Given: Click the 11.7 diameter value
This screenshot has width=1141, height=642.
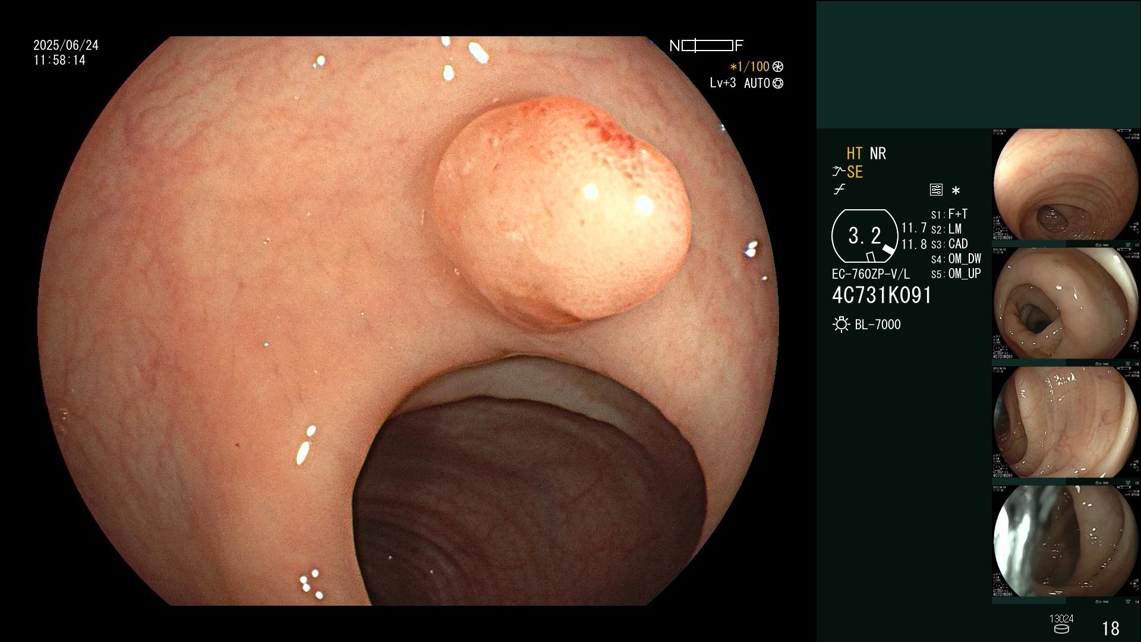Looking at the screenshot, I should point(914,228).
